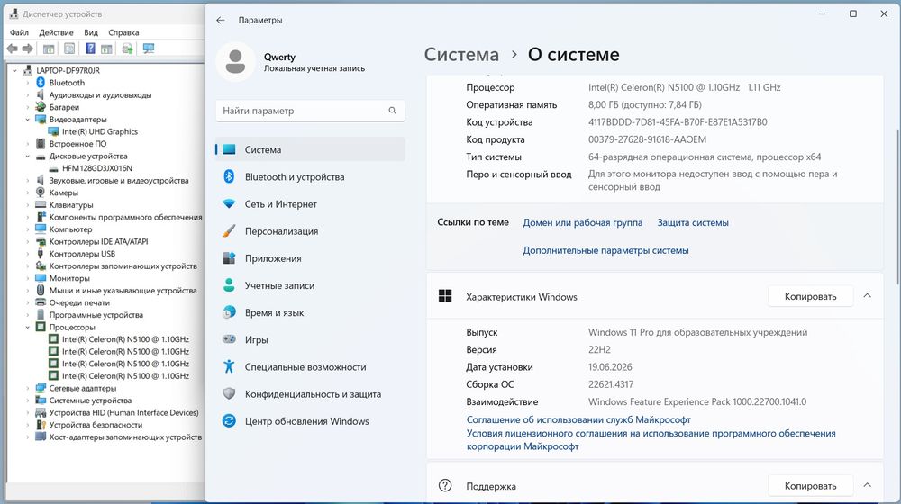Screen dimensions: 901x504
Task: Click the product code 00379-27628-91618-AAOEM
Action: pos(647,139)
